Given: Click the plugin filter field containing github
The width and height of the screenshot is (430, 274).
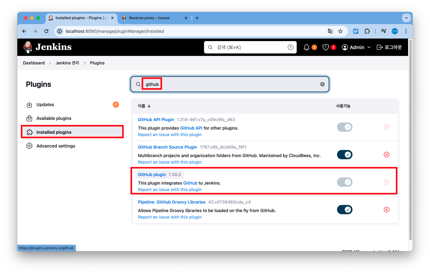Looking at the screenshot, I should pyautogui.click(x=230, y=84).
